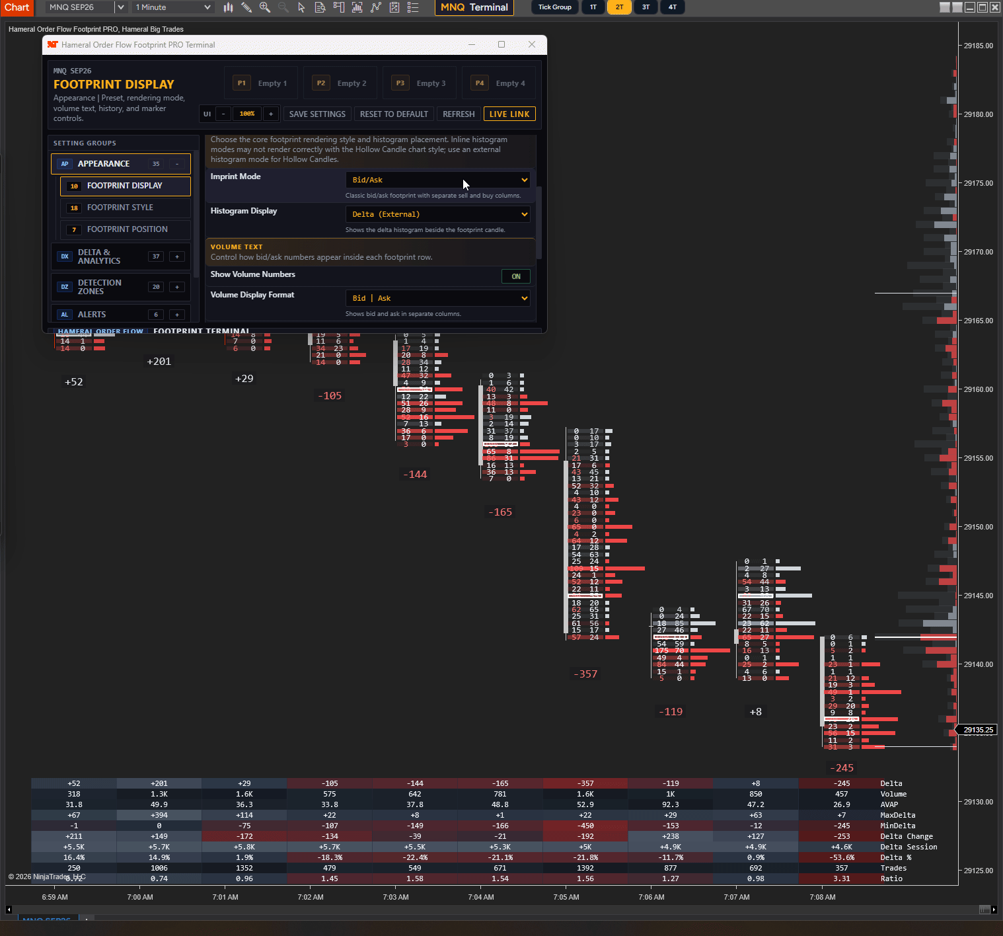1003x936 pixels.
Task: Open the Volume Display Format dropdown
Action: tap(438, 298)
